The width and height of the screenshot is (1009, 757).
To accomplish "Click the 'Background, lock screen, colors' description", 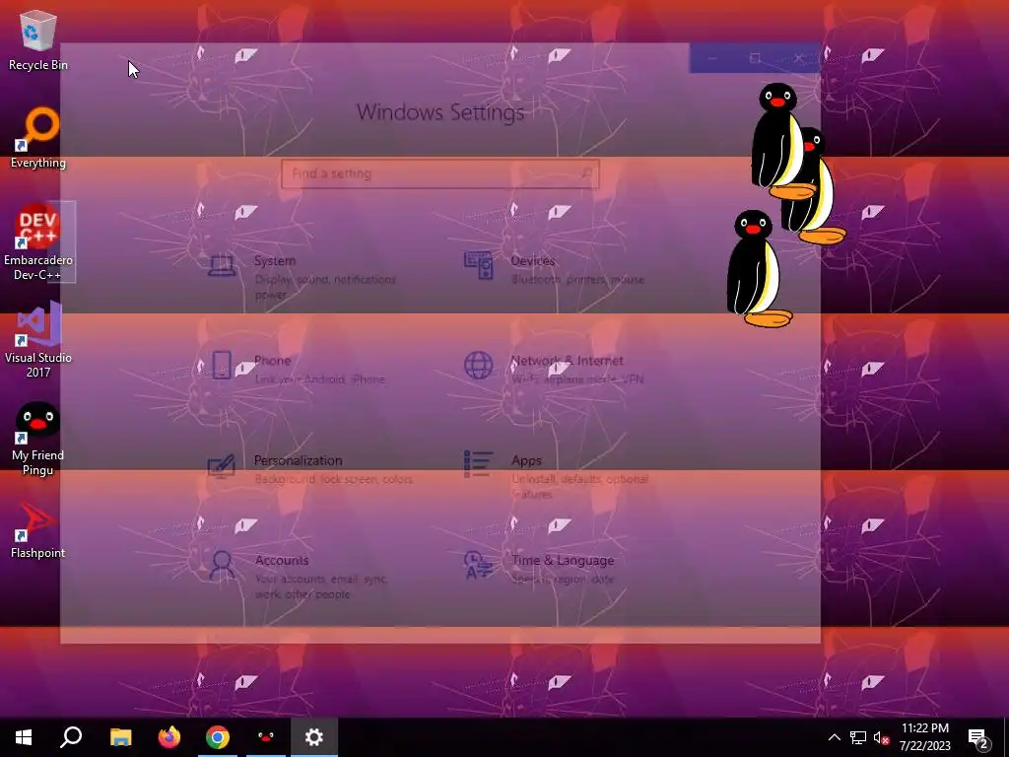I will 333,479.
